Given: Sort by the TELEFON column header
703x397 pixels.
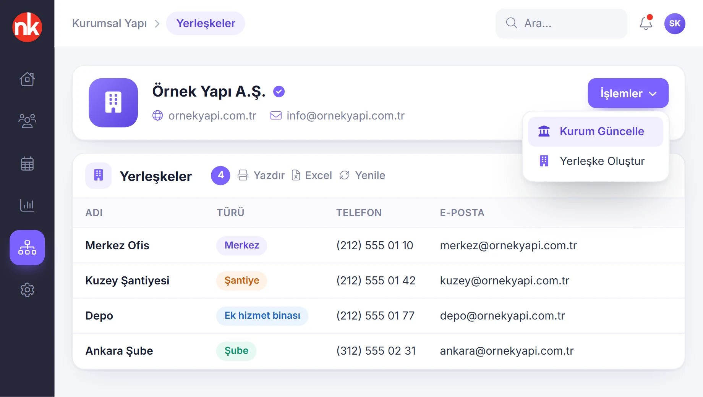Looking at the screenshot, I should (359, 213).
